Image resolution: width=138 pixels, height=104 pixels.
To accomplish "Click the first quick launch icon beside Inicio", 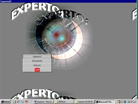I will click(x=14, y=102).
